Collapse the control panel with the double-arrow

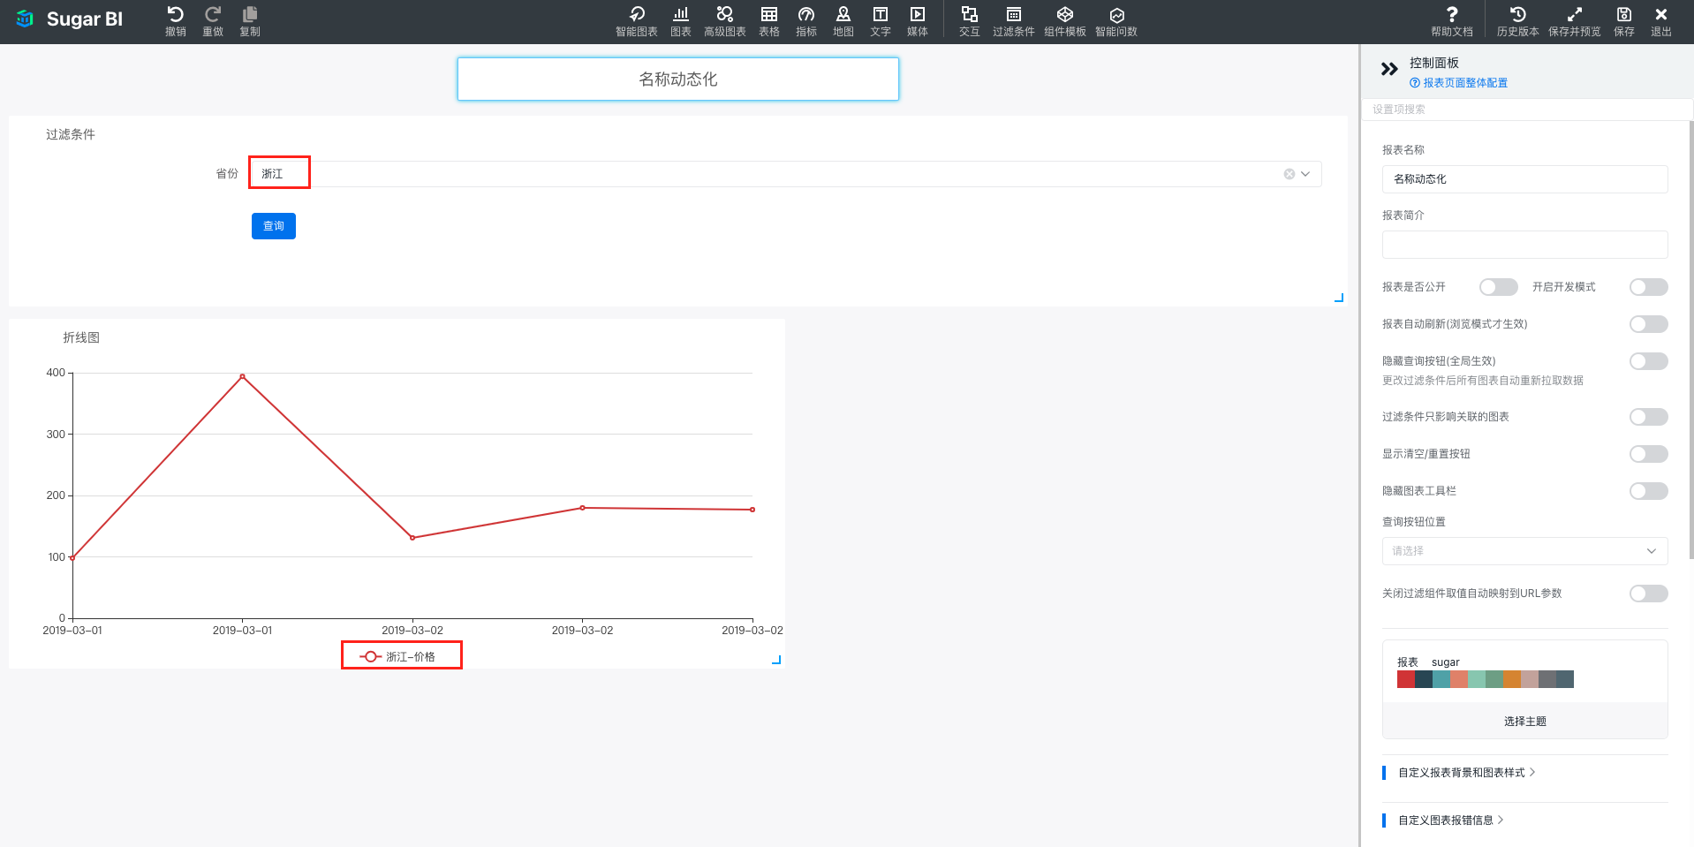coord(1389,69)
